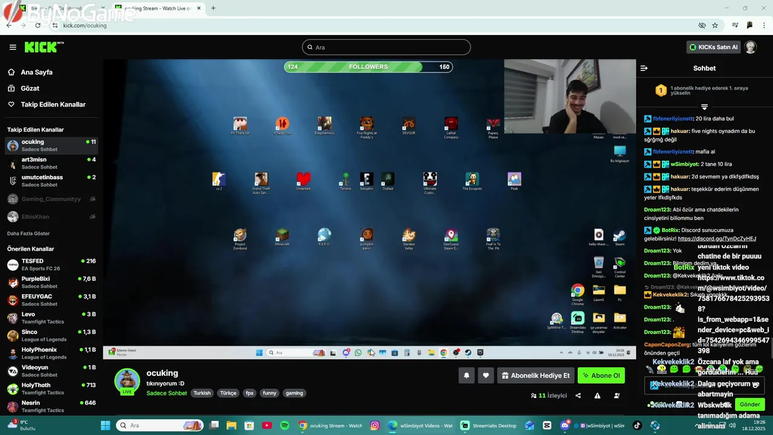
Task: Click the Ara search field on Kick
Action: [386, 47]
